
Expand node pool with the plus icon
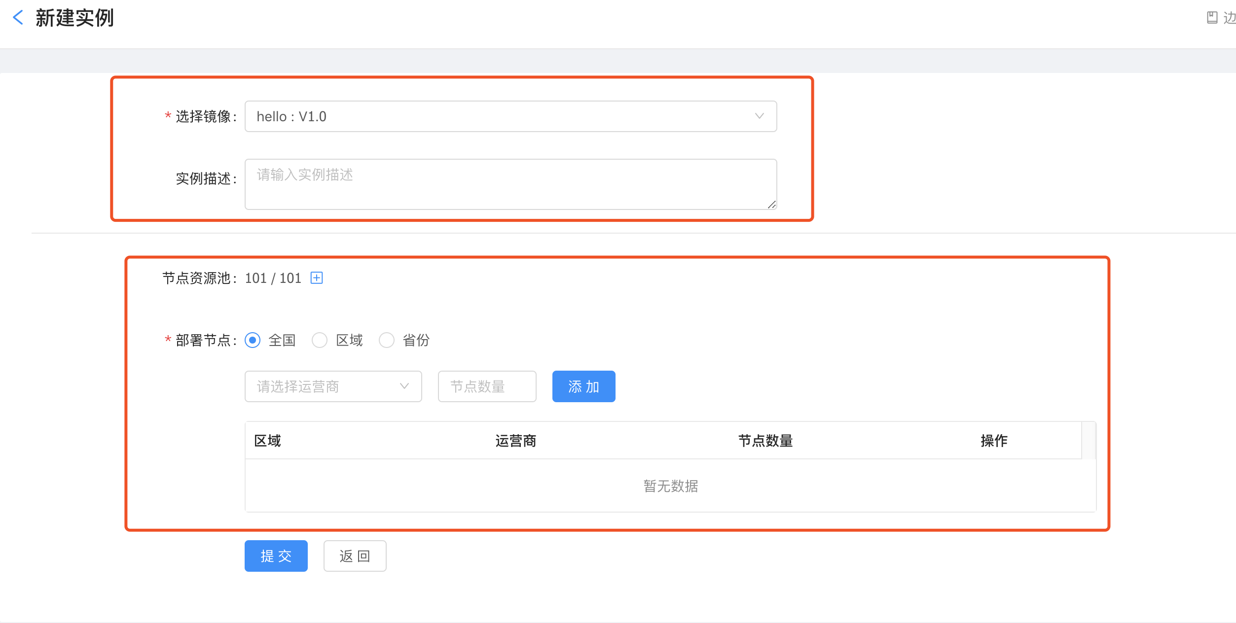tap(317, 278)
